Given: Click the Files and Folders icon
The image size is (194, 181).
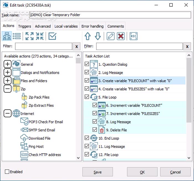Looking at the screenshot, I should [x=16, y=81].
